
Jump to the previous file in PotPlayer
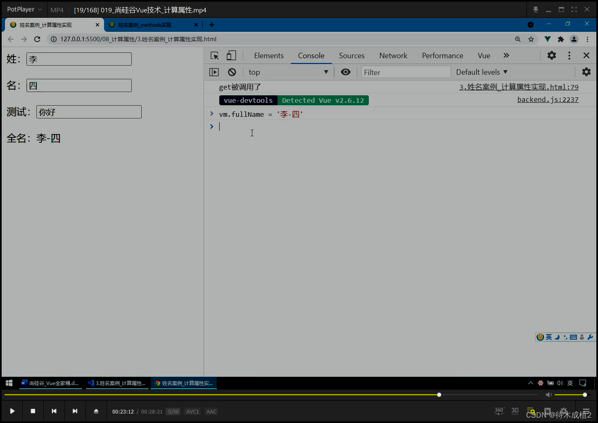(x=54, y=411)
